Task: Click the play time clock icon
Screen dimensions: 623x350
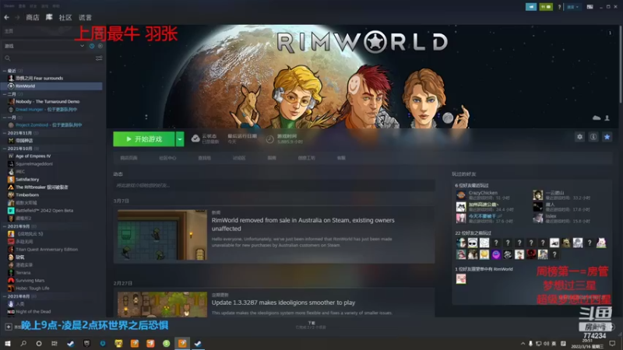Action: click(x=269, y=139)
